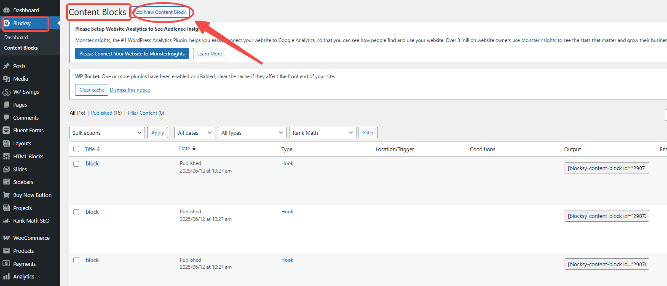The height and width of the screenshot is (286, 667).
Task: Click the Rank Math SEO icon
Action: 6,221
